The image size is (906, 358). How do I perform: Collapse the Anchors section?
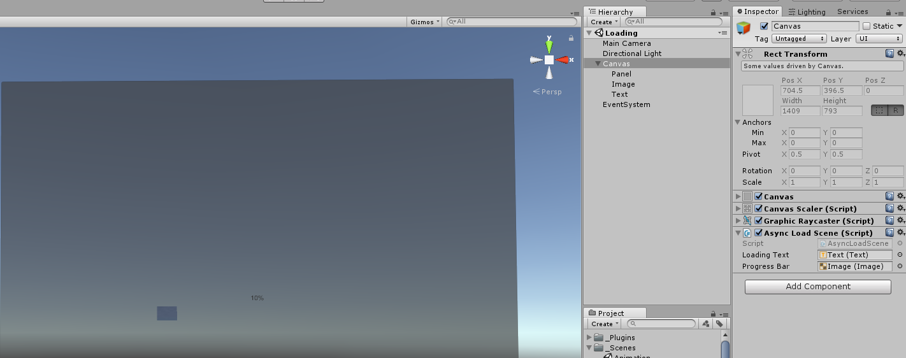point(738,122)
